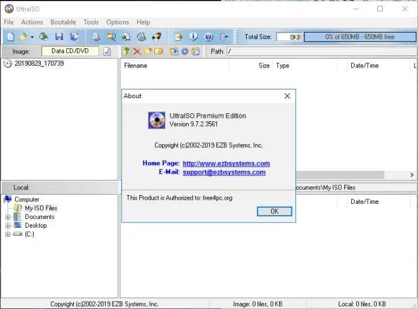Image resolution: width=418 pixels, height=309 pixels.
Task: Expand the Documents tree node
Action: point(8,217)
